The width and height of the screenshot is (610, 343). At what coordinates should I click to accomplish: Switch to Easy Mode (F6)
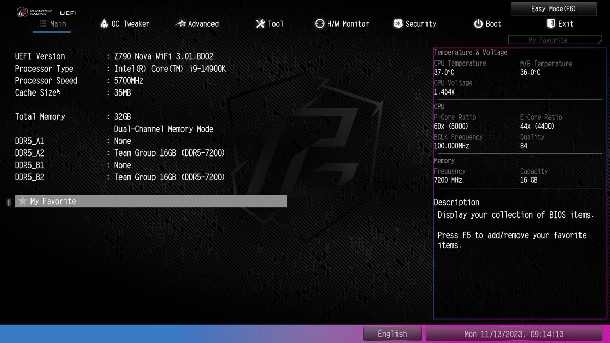coord(554,9)
